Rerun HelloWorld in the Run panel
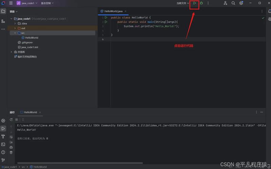 [11, 120]
